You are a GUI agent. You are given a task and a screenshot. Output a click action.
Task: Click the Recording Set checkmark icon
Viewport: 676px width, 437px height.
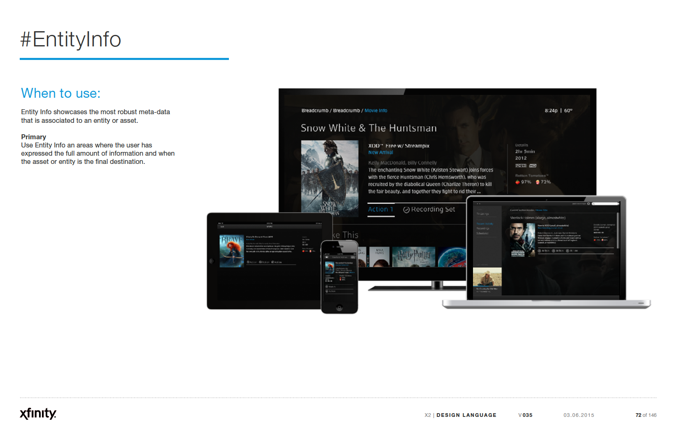[x=406, y=210]
